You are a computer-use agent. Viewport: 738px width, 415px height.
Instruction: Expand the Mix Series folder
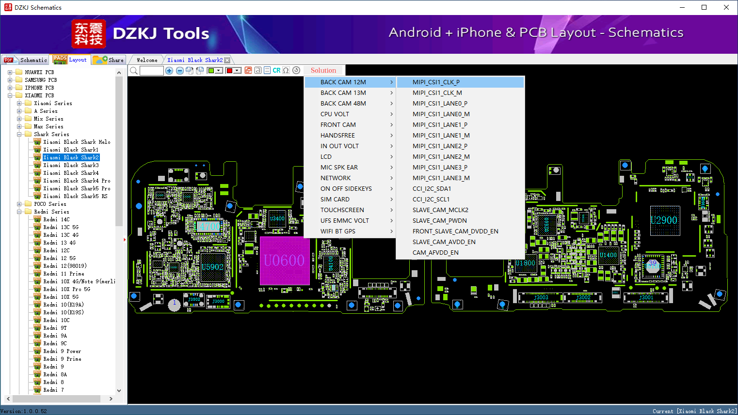pos(19,119)
